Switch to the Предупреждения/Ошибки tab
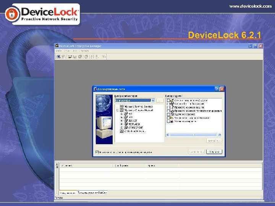This screenshot has width=275, height=206. tap(92, 193)
